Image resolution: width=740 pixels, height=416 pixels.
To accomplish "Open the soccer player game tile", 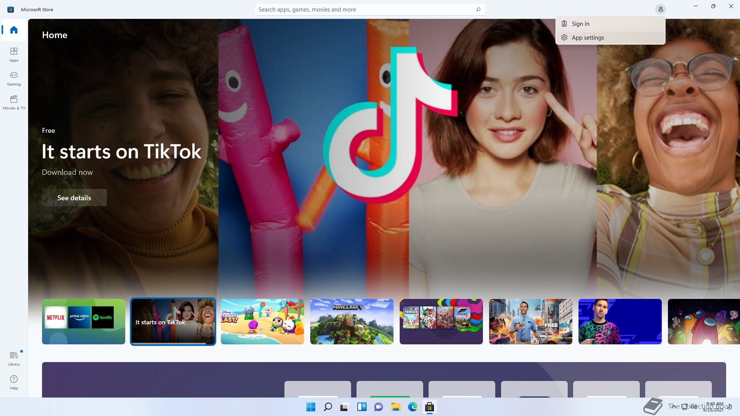I will coord(620,322).
